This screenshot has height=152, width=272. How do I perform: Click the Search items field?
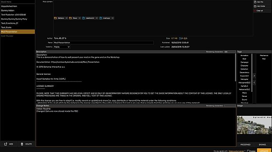[17, 2]
